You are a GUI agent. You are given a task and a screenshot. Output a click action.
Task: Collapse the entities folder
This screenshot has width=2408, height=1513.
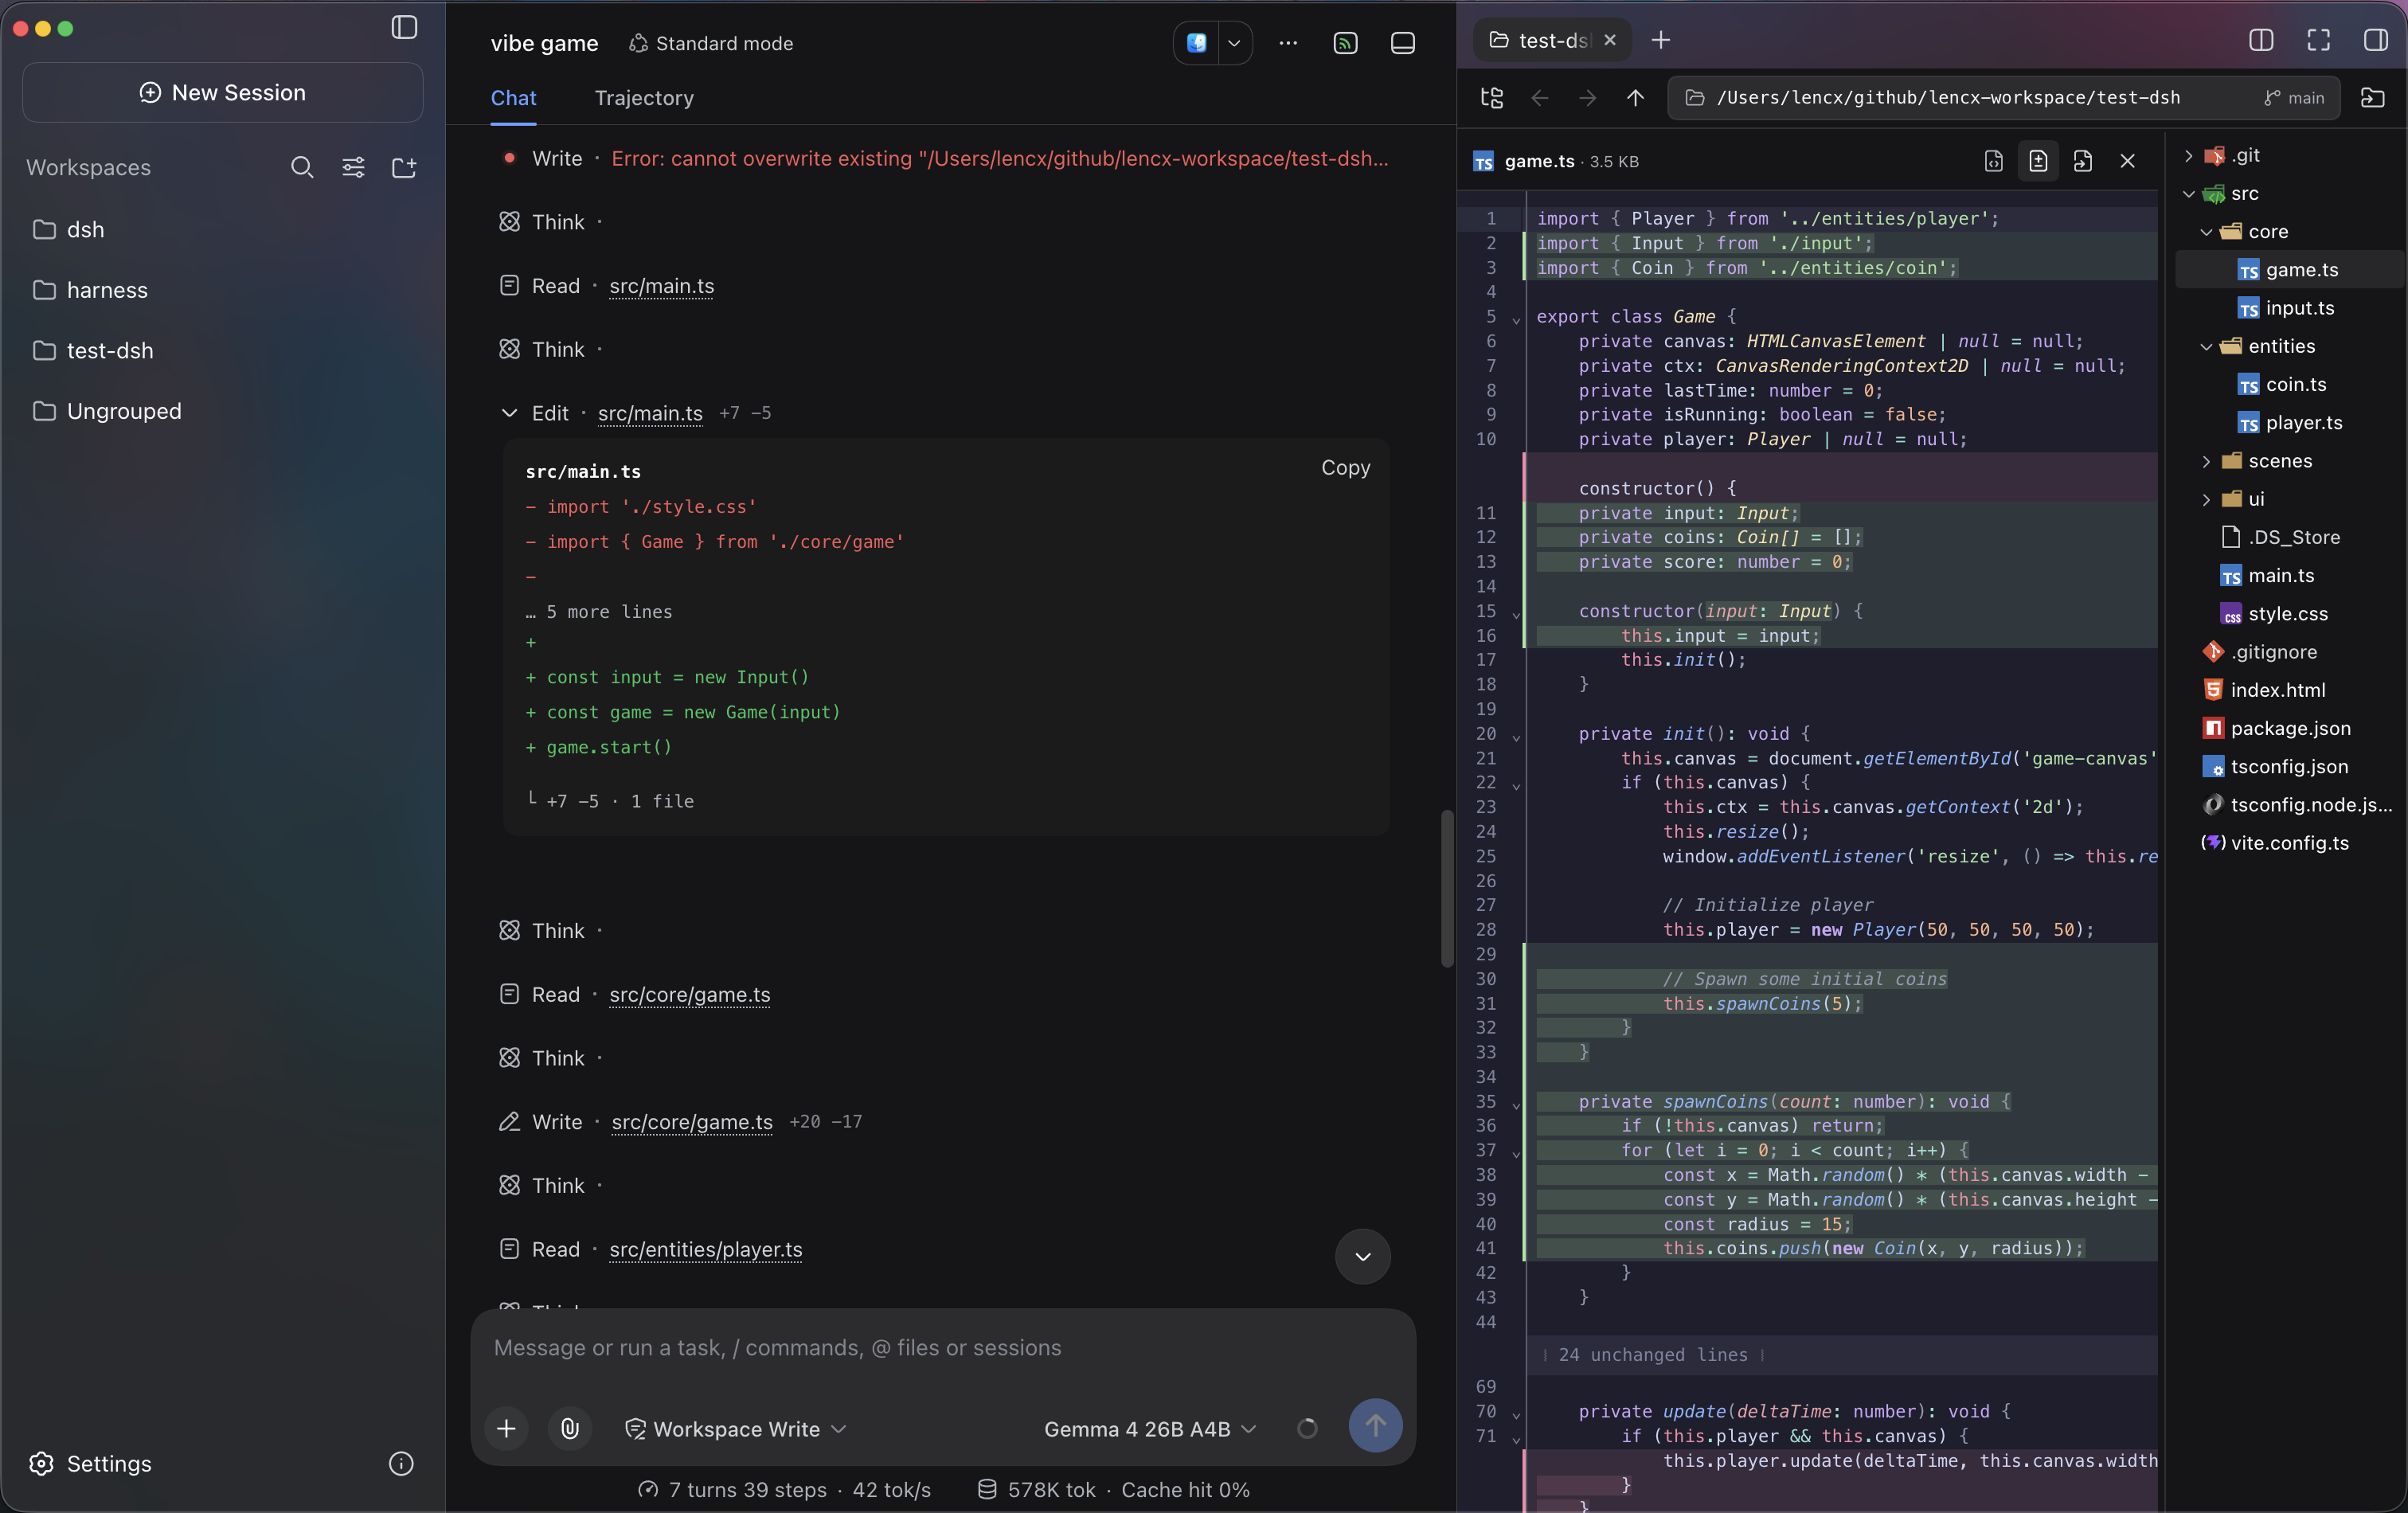tap(2207, 347)
